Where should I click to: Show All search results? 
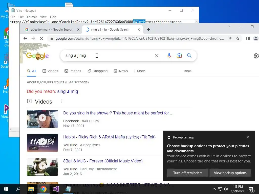[32, 71]
